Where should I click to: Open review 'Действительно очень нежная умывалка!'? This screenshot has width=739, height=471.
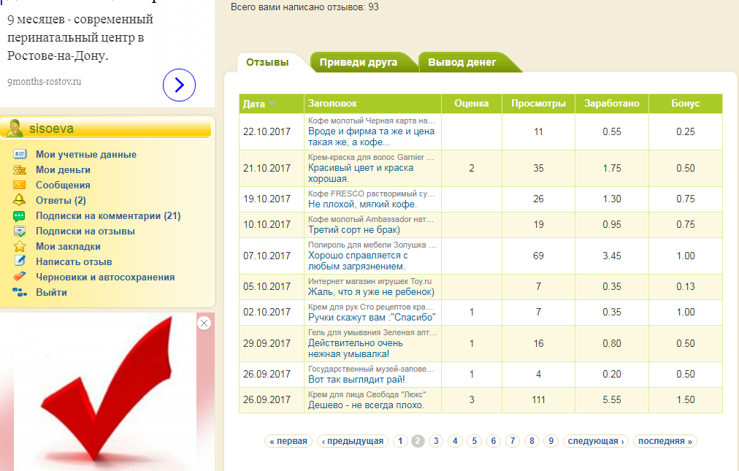coord(356,348)
